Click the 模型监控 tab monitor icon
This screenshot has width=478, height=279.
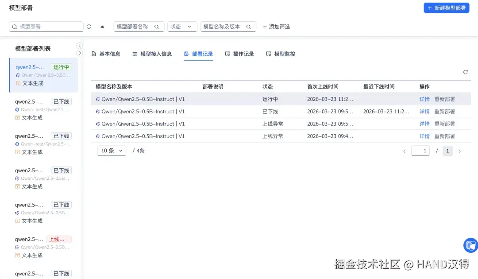click(269, 54)
